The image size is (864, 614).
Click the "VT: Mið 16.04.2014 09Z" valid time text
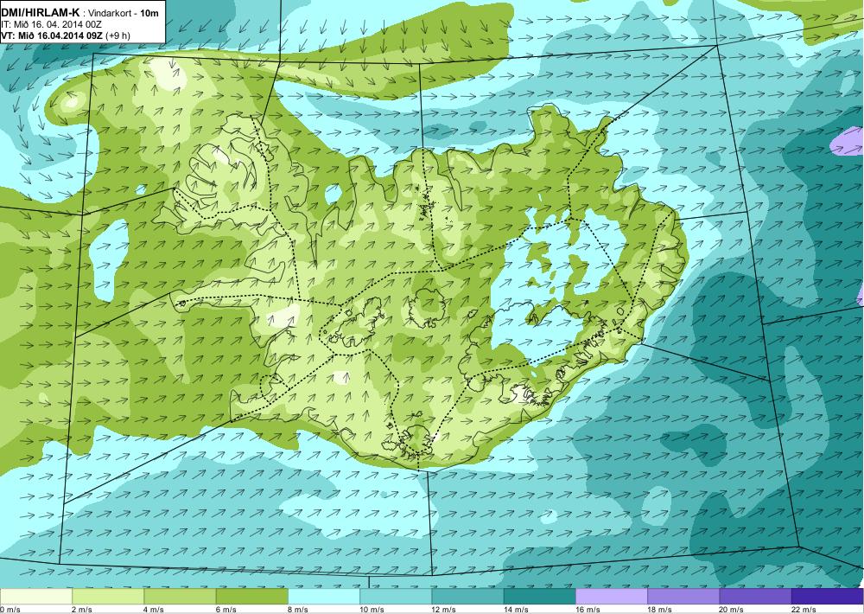pos(52,35)
